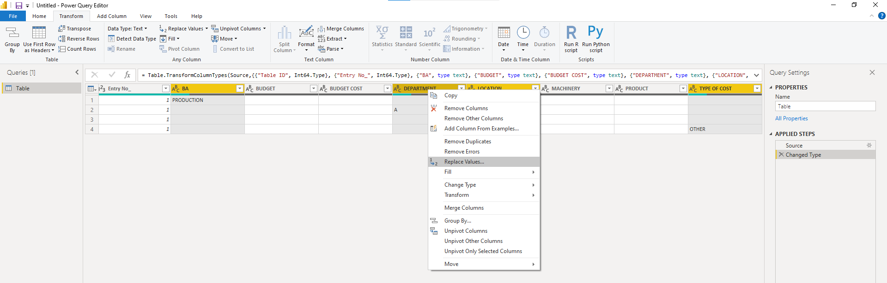Click the Time column icon
887x283 pixels.
pyautogui.click(x=523, y=32)
